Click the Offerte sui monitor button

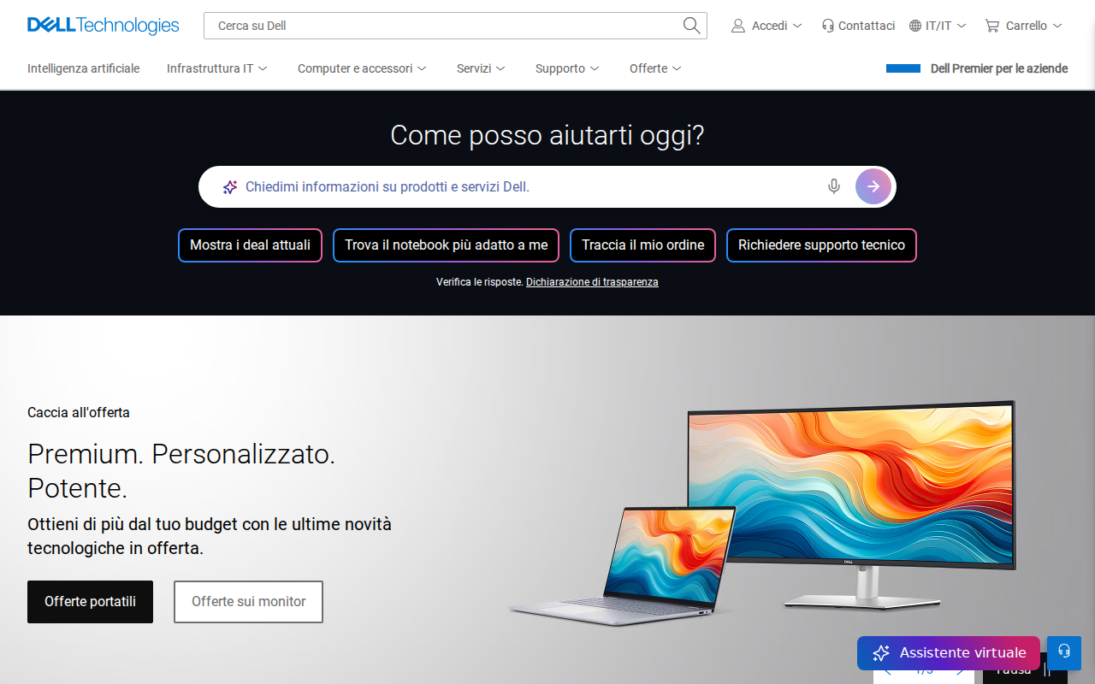(x=248, y=602)
